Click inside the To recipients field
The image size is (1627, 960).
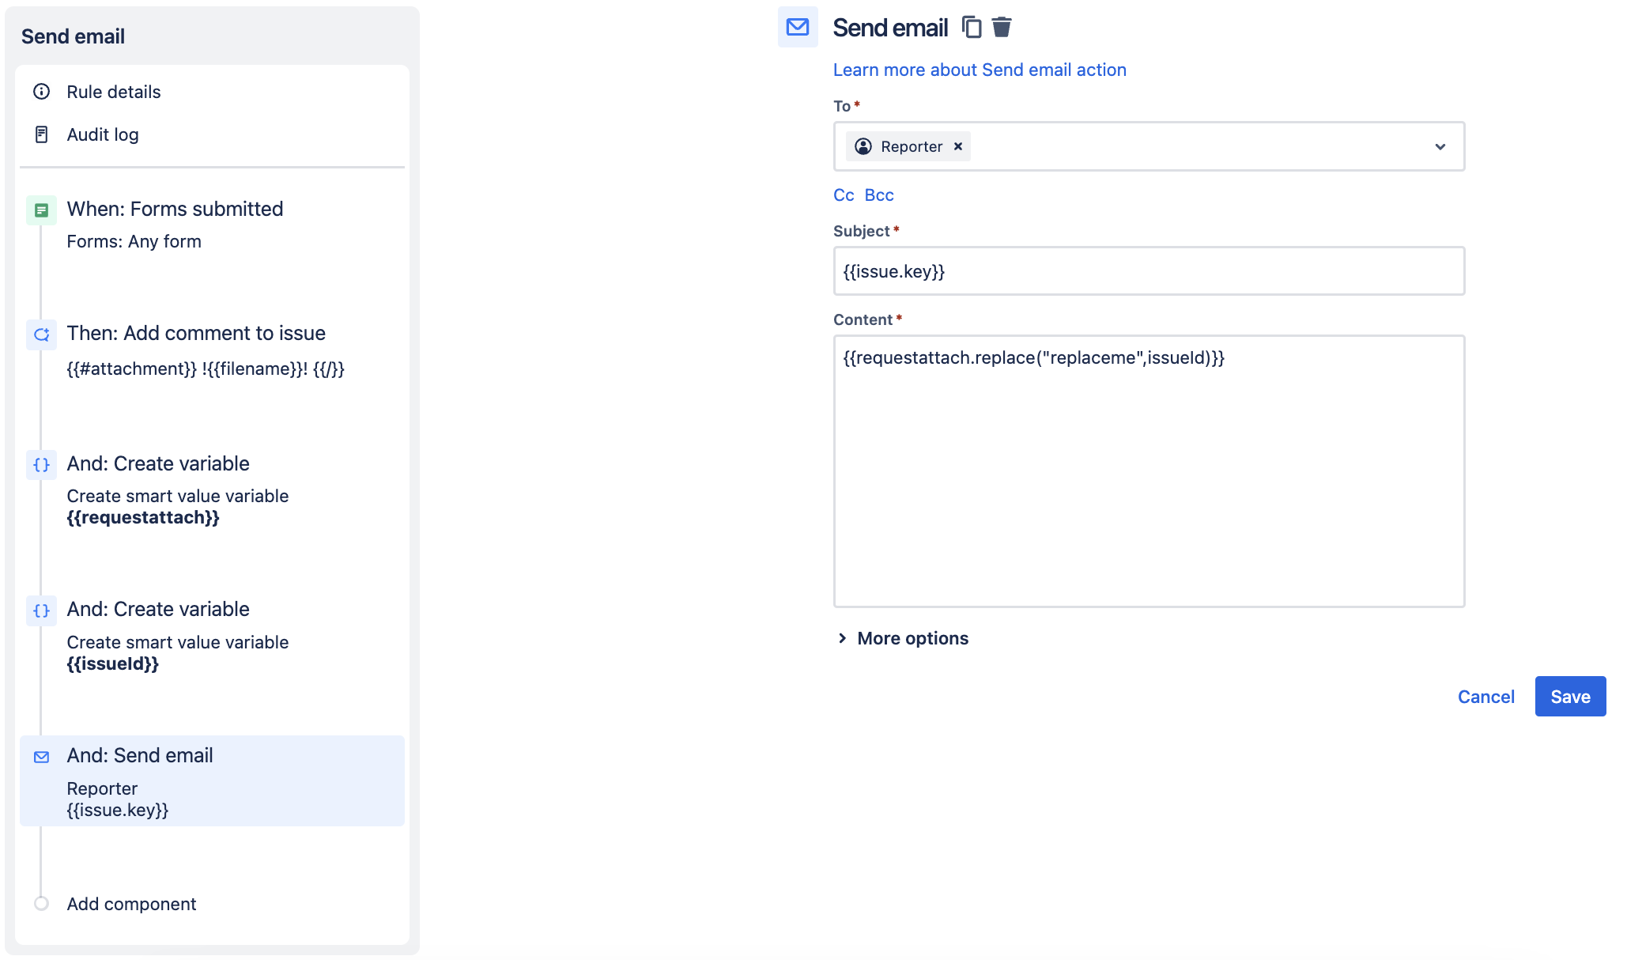point(1149,146)
